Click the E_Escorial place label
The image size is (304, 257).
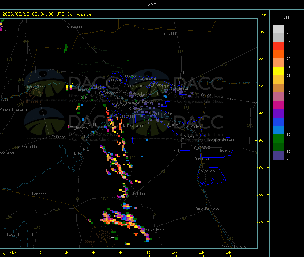click(x=125, y=116)
